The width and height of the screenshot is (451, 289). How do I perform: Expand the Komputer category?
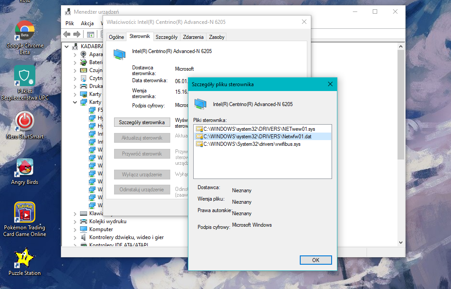point(75,230)
